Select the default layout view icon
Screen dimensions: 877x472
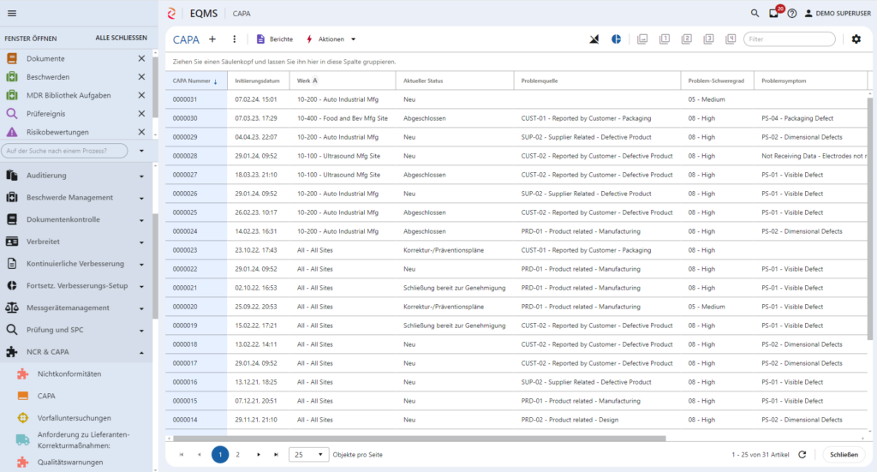pyautogui.click(x=642, y=39)
